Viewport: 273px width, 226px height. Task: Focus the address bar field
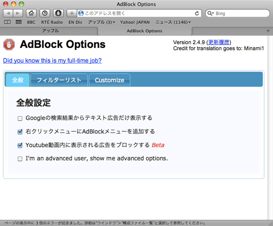click(x=139, y=13)
